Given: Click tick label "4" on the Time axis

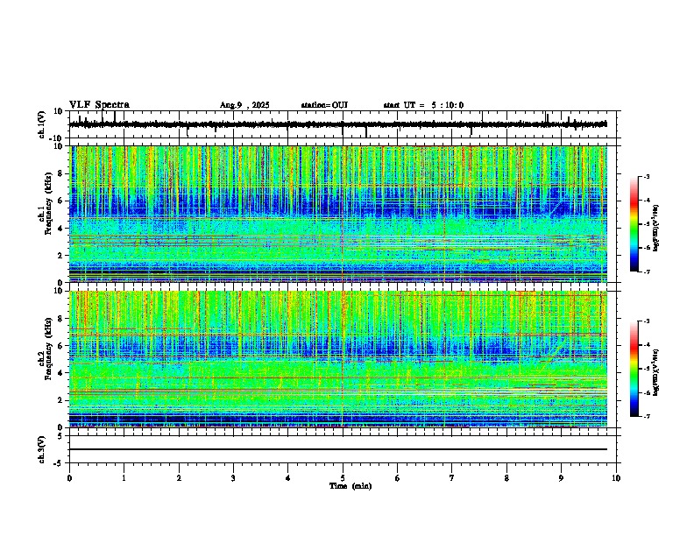Looking at the screenshot, I should 287,478.
